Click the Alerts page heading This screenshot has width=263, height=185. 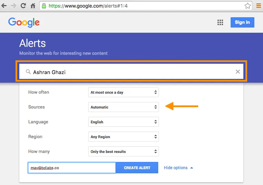[32, 43]
